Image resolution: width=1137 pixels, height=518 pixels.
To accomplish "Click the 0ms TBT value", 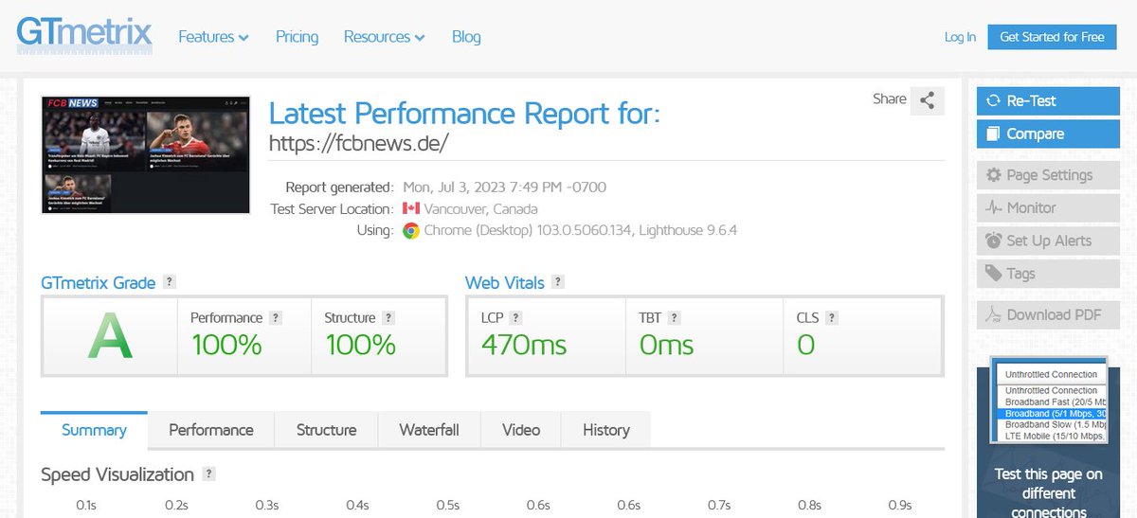I will 666,345.
